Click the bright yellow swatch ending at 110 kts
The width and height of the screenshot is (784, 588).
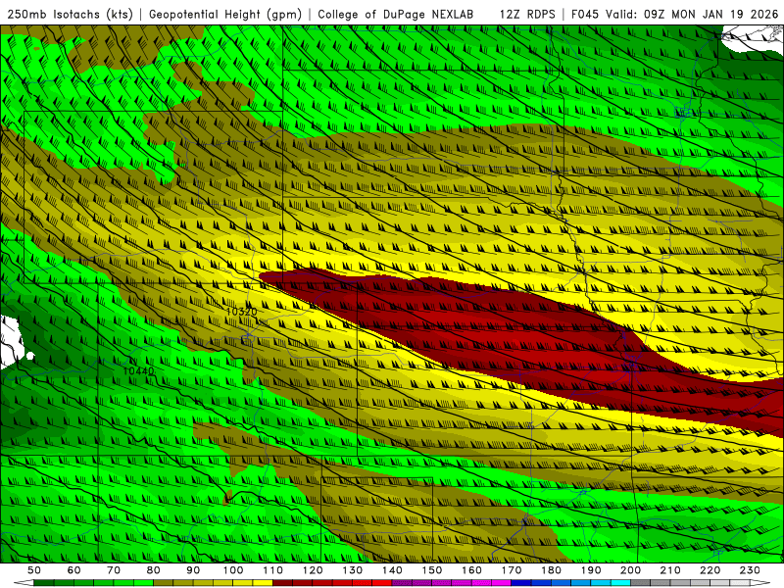263,583
